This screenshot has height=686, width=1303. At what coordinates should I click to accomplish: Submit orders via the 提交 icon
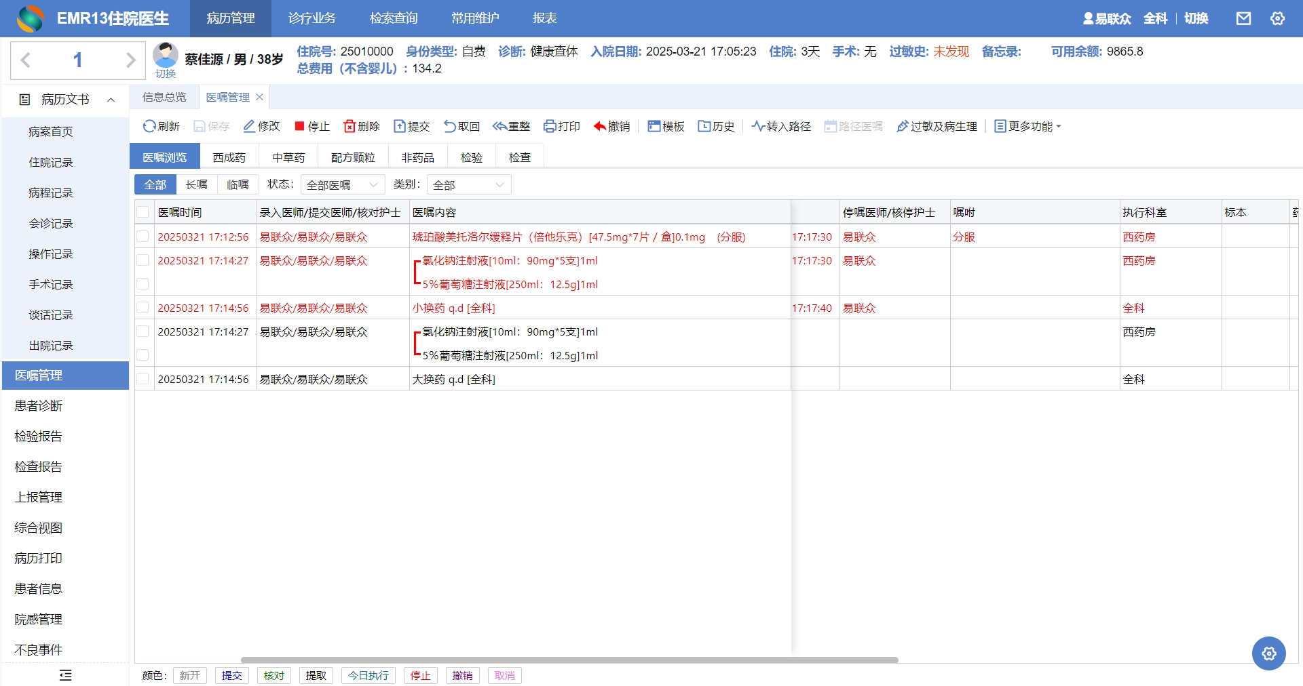[400, 126]
